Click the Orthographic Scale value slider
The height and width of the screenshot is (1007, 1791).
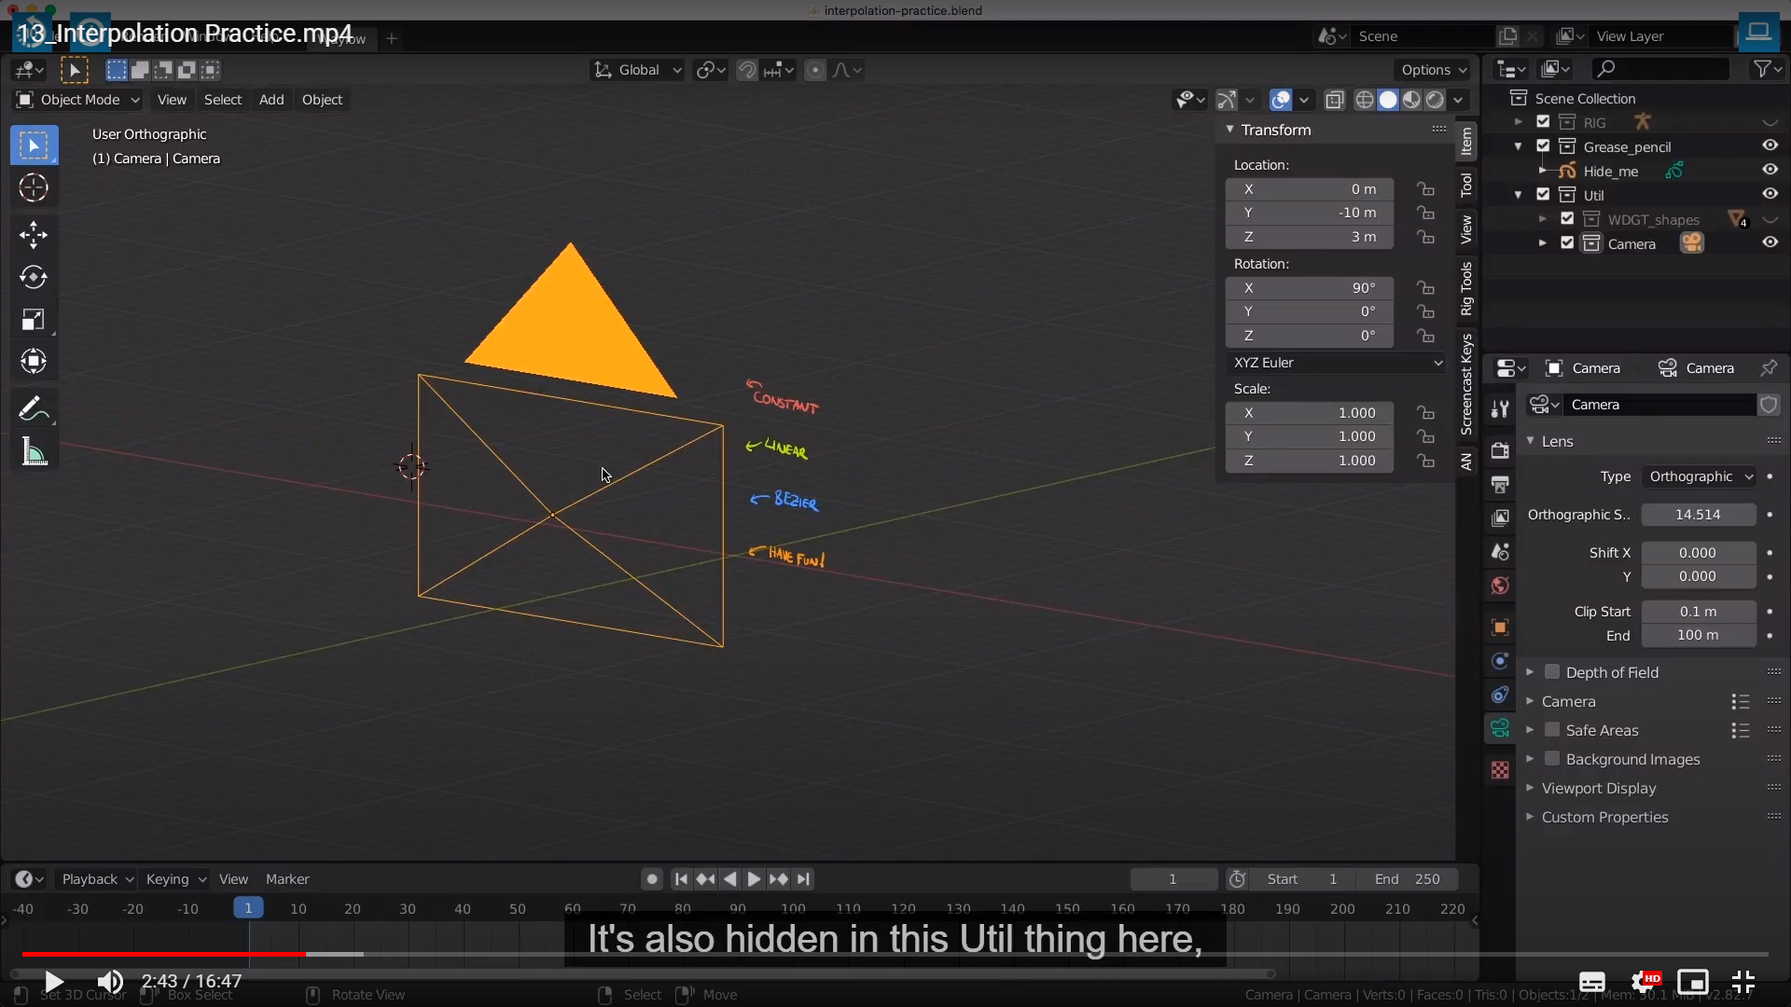[x=1698, y=515]
